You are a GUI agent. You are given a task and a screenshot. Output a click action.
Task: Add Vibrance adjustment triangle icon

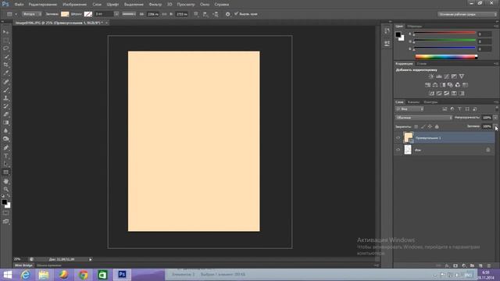462,76
